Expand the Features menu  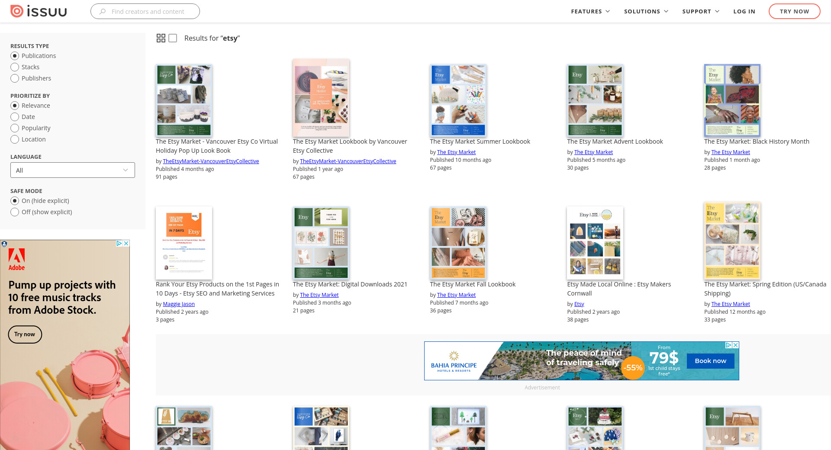[590, 11]
